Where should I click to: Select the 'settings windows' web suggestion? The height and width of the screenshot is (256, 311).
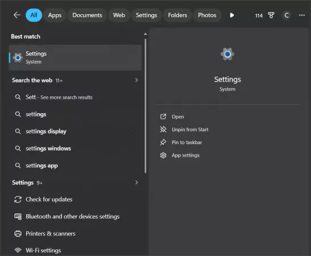tap(75, 148)
